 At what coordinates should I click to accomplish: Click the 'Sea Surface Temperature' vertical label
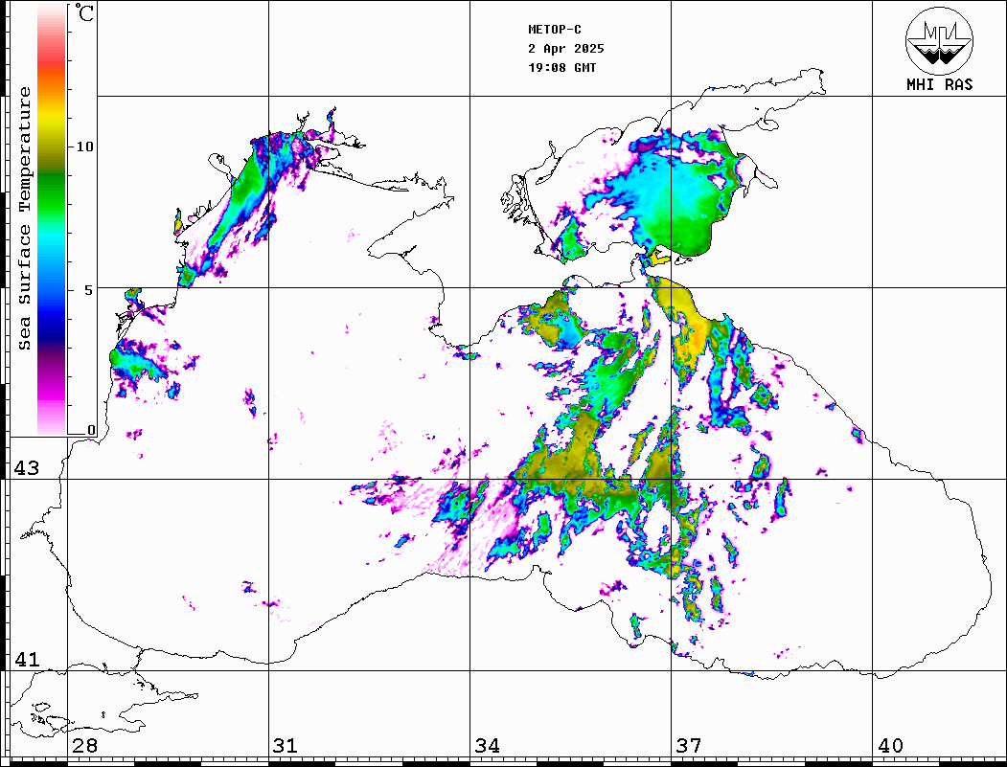(24, 219)
